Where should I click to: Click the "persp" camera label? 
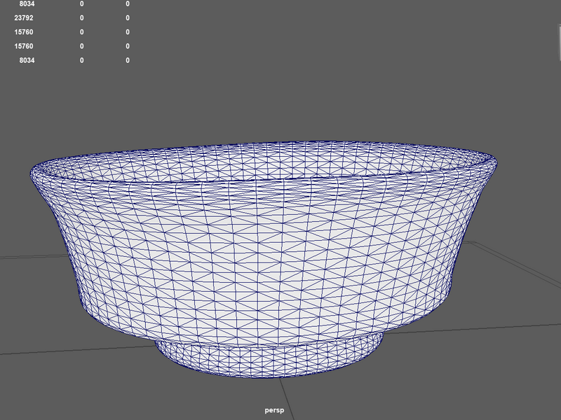pyautogui.click(x=274, y=410)
